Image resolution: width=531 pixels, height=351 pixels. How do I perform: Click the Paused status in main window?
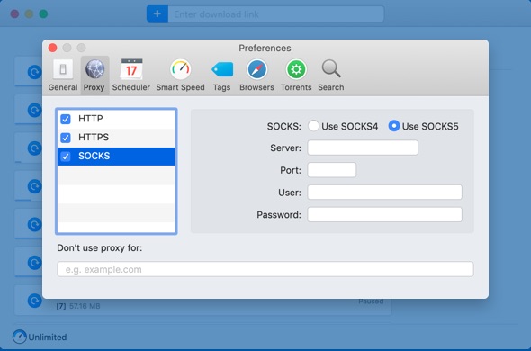click(x=371, y=301)
